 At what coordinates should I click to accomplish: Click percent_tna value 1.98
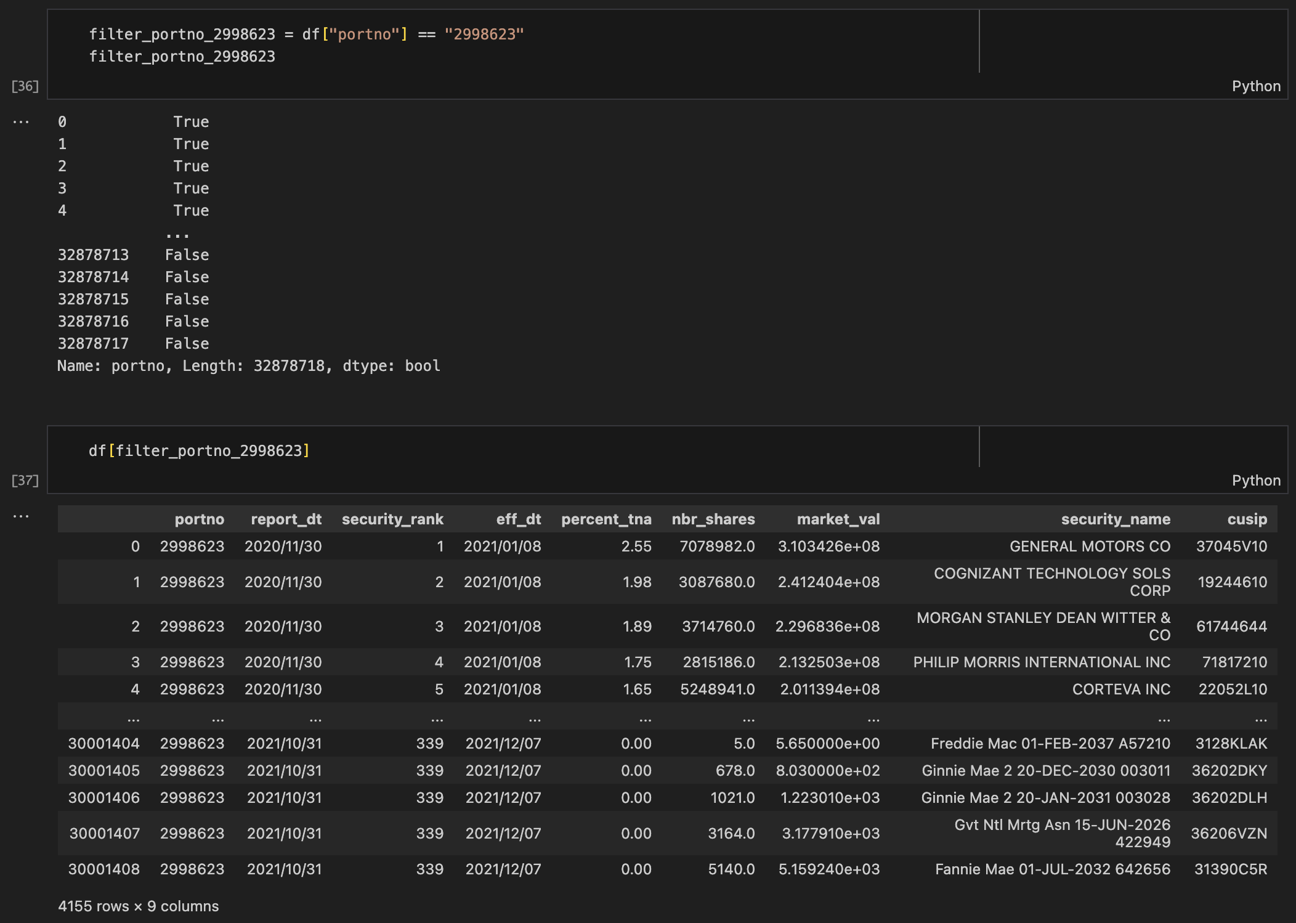637,582
